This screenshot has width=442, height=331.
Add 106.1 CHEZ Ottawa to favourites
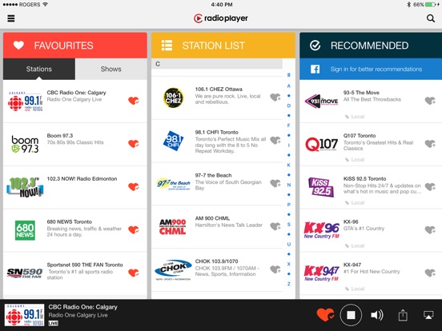[x=275, y=98]
